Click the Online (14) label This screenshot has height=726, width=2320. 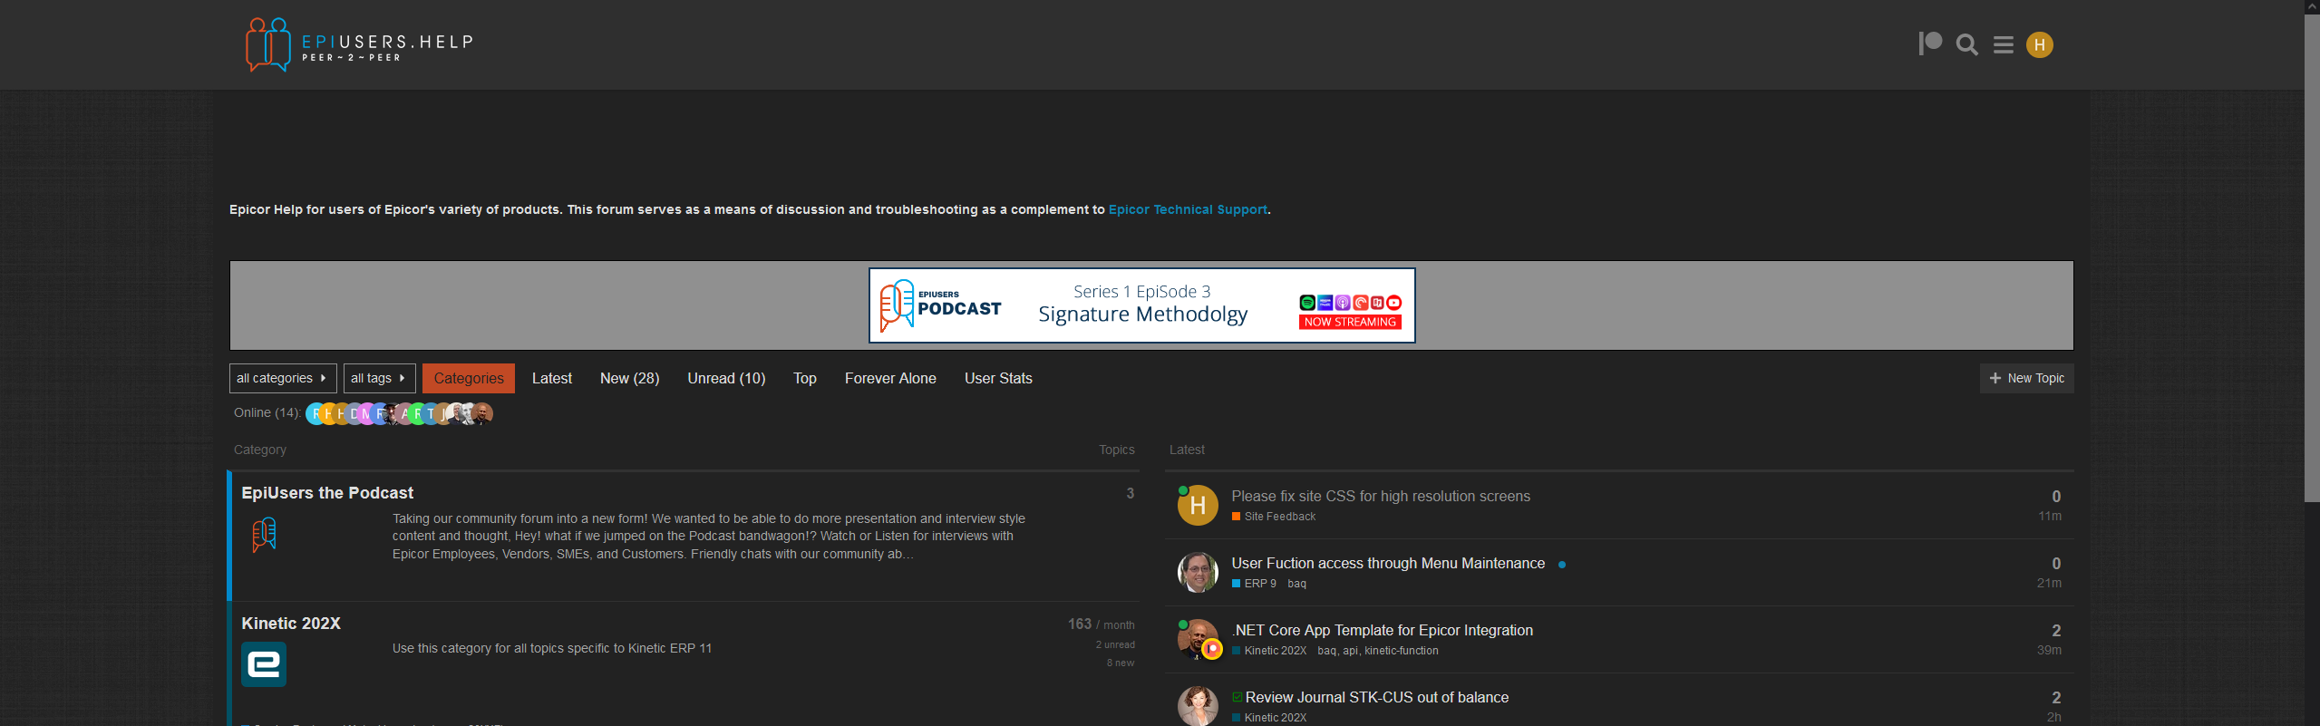(267, 413)
